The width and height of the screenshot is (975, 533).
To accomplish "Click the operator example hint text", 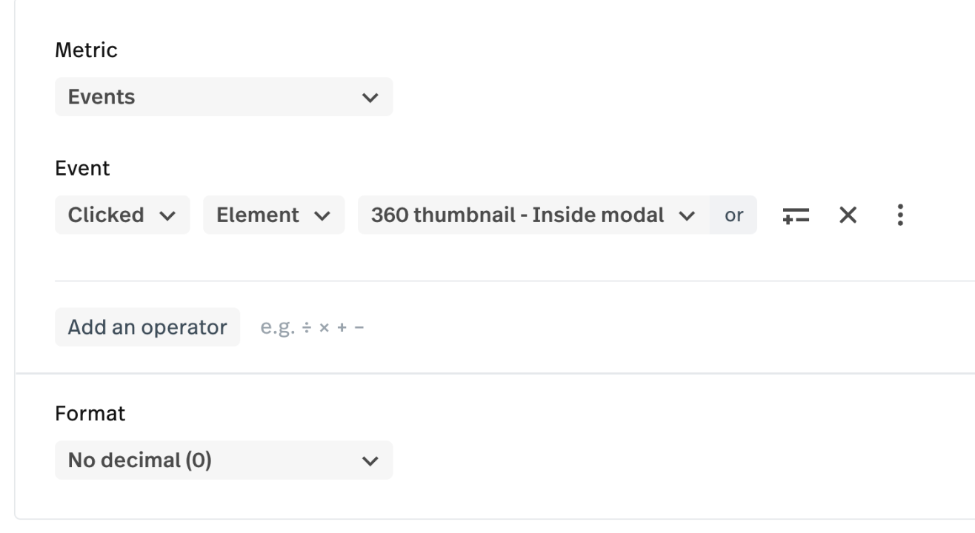I will [x=313, y=327].
